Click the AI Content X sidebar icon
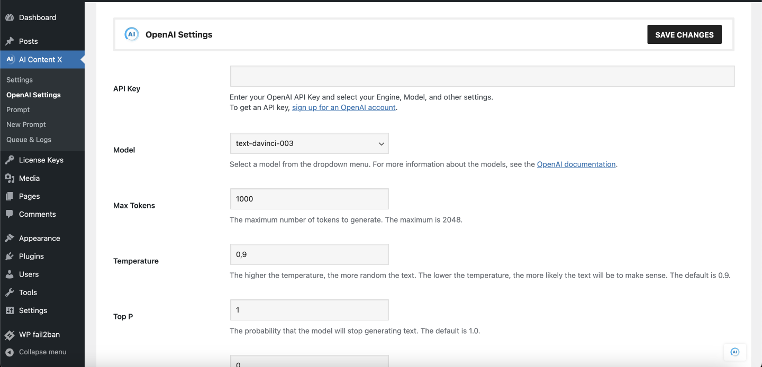 click(10, 60)
